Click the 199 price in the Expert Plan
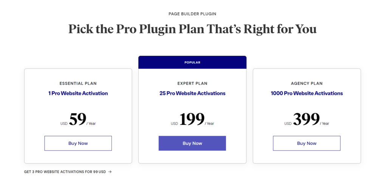Viewport: 387px width, 177px height. (192, 120)
